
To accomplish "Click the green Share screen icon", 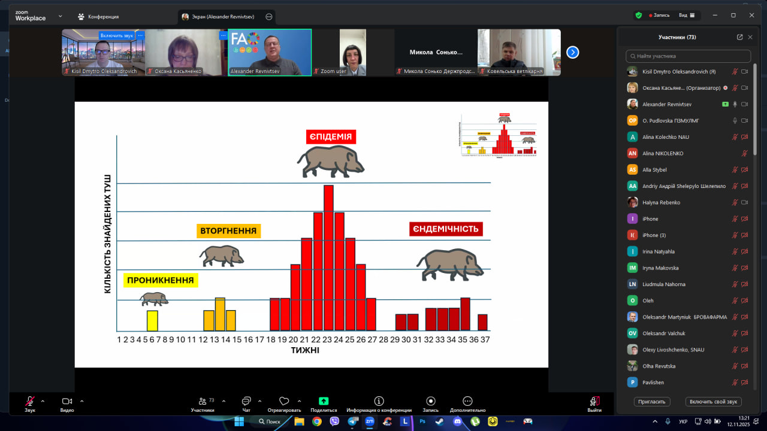I will pyautogui.click(x=324, y=401).
